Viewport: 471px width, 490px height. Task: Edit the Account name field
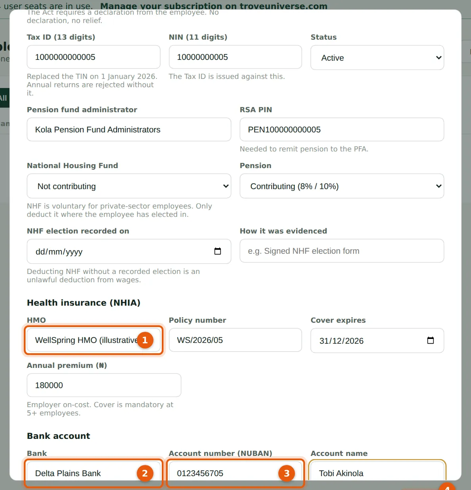coord(377,473)
